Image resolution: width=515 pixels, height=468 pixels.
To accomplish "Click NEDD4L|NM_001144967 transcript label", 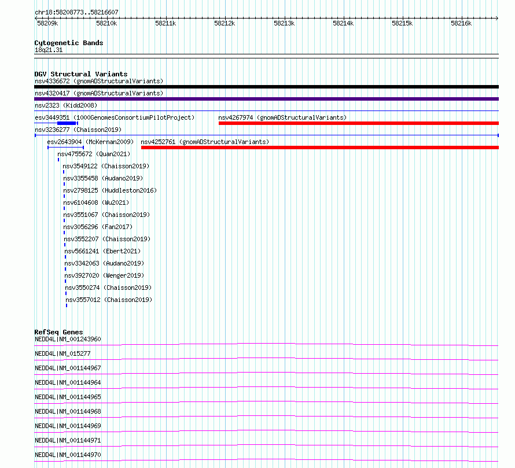I will coord(68,368).
